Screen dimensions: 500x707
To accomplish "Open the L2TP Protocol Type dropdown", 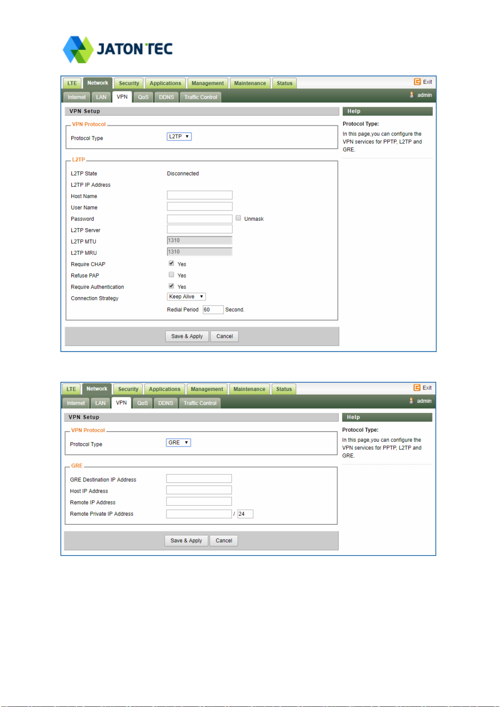I will pyautogui.click(x=179, y=136).
